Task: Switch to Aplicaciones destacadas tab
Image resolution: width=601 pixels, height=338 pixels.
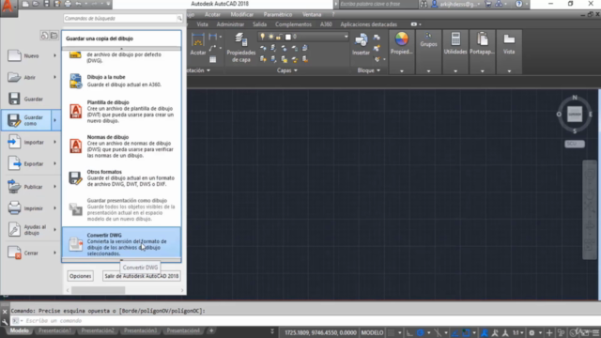Action: (x=369, y=24)
